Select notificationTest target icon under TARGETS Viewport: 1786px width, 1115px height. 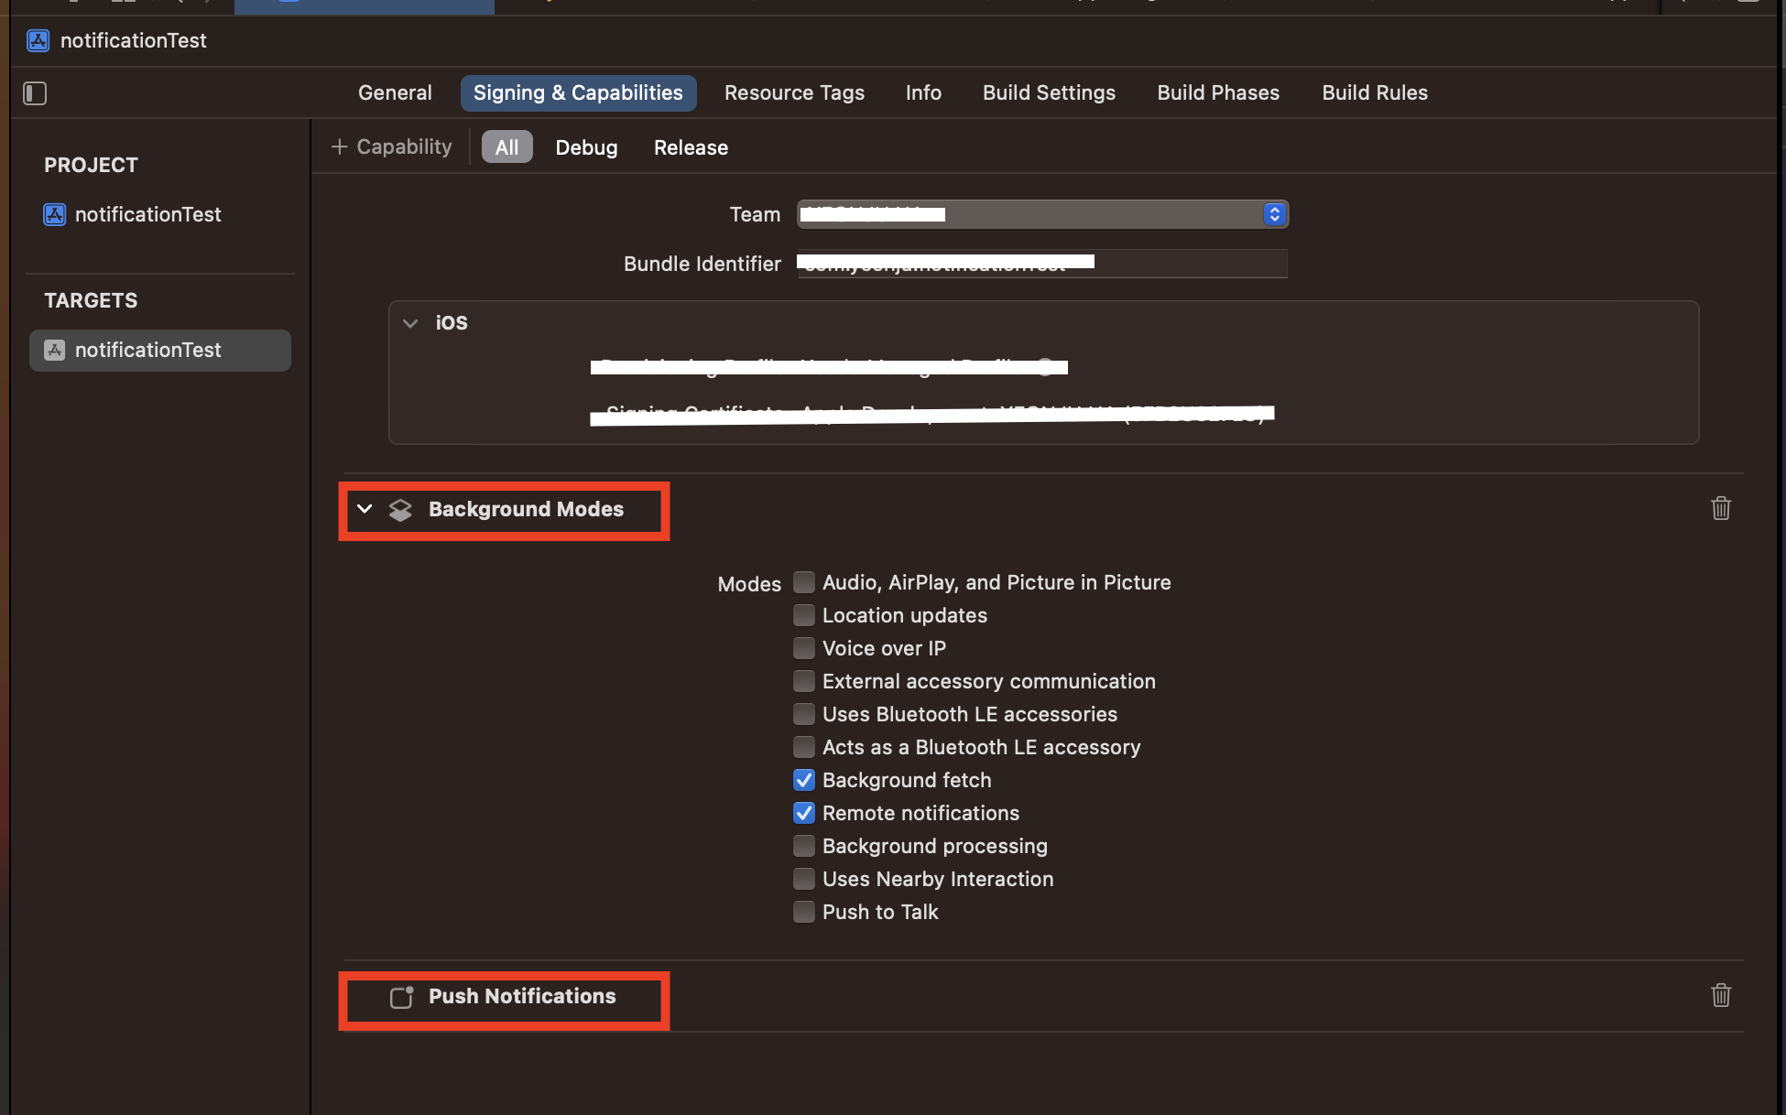[x=55, y=350]
